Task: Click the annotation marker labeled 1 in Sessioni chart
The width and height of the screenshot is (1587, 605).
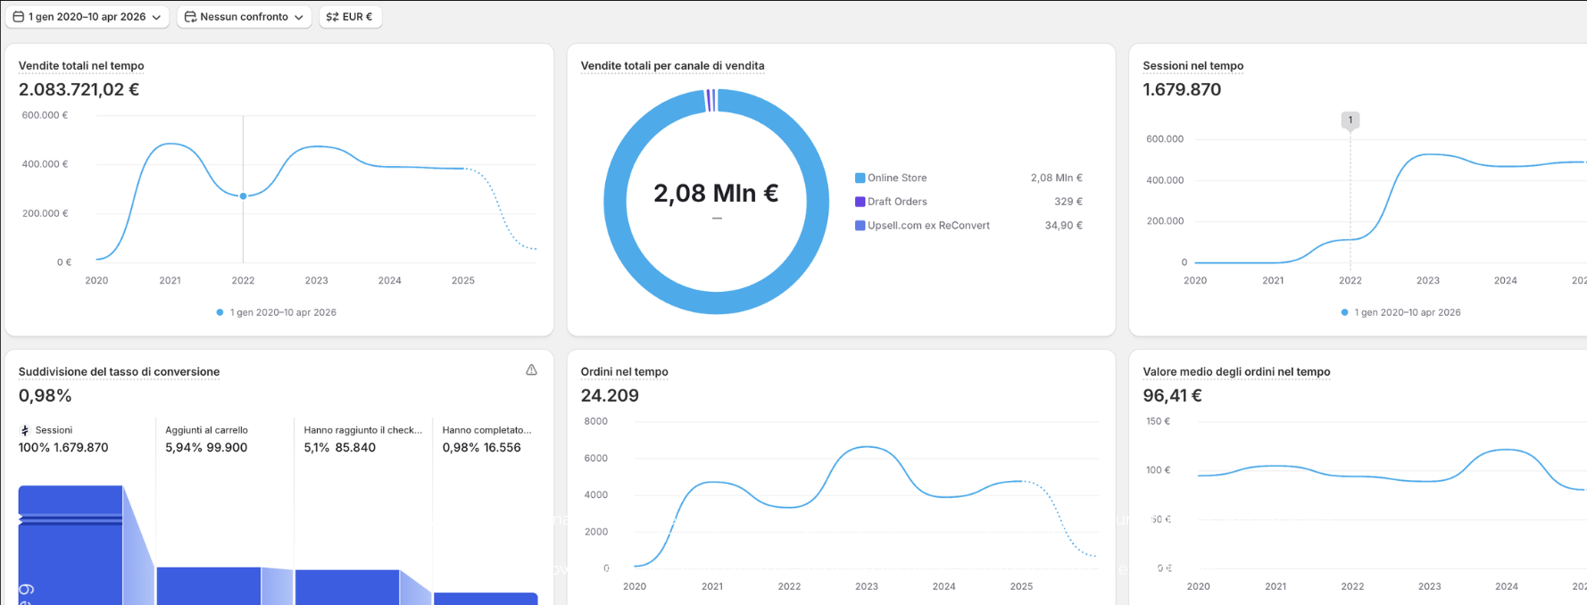Action: (1350, 120)
